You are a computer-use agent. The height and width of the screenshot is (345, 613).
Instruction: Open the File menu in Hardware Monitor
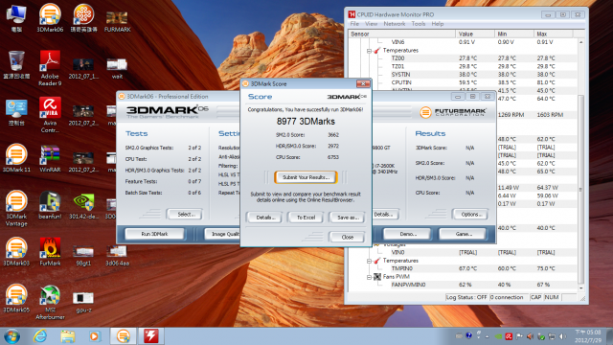coord(354,24)
